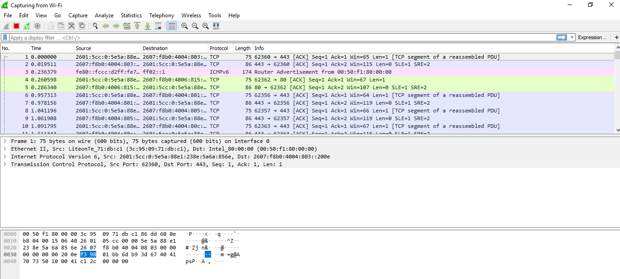Open the Expression builder
Screen dimensions: 620x279
click(x=593, y=37)
